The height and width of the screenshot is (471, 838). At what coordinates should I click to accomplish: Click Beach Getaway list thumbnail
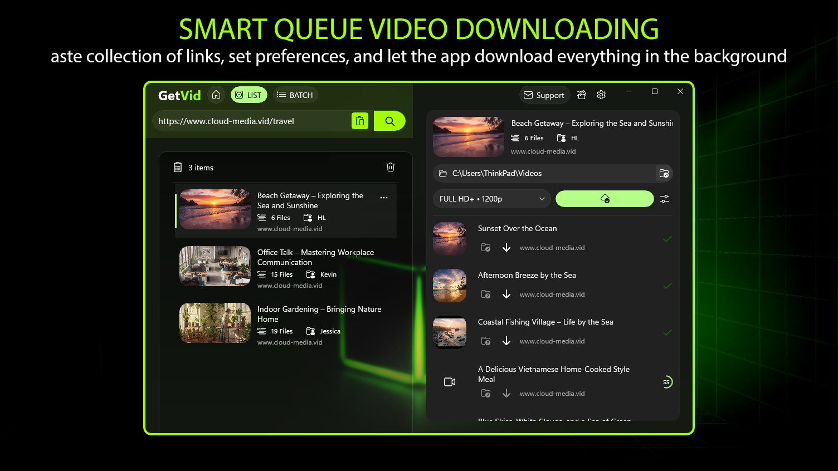coord(215,209)
